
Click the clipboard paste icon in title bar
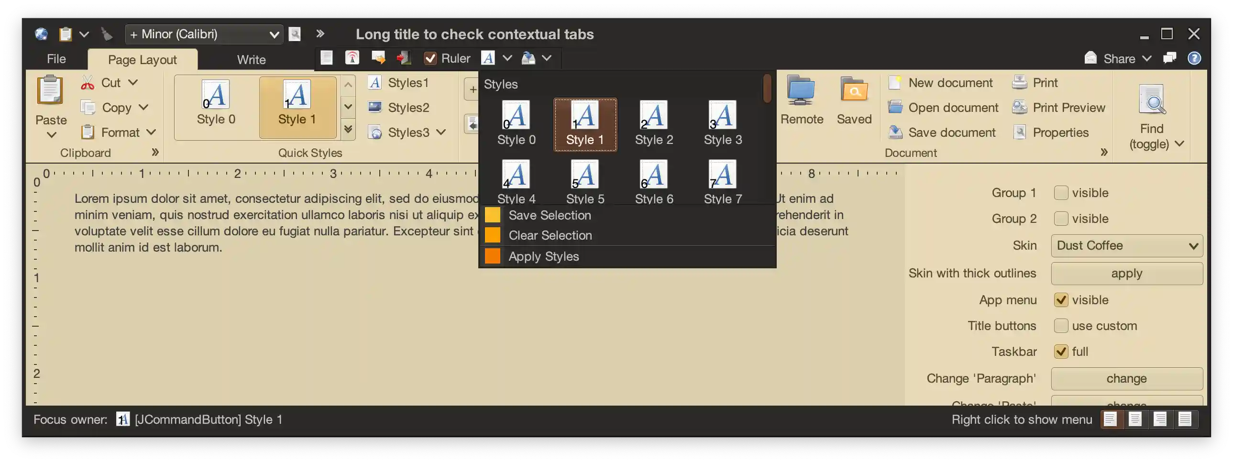(x=65, y=34)
